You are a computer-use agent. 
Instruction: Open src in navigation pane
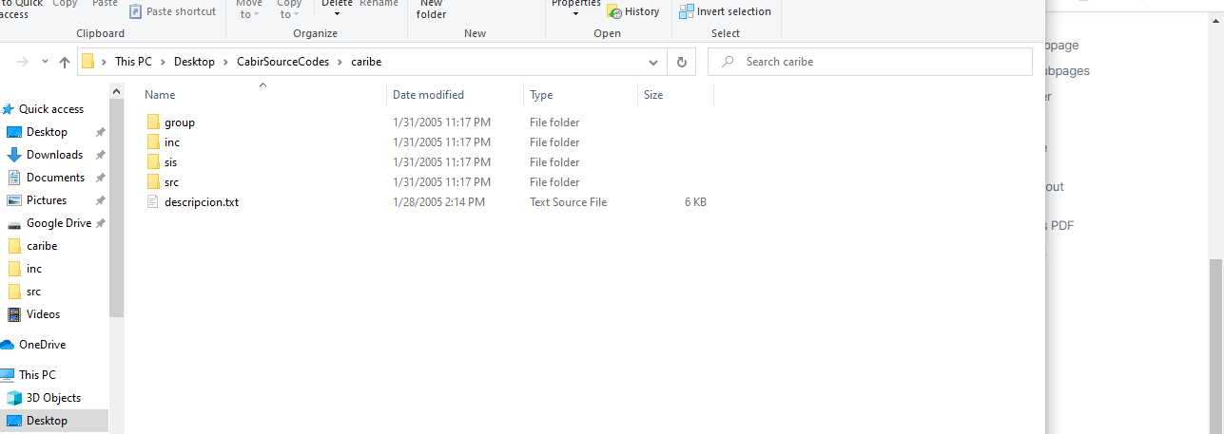33,292
